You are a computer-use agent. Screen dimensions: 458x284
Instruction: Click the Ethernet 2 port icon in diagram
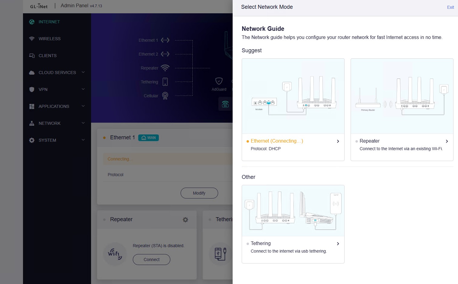(x=165, y=54)
